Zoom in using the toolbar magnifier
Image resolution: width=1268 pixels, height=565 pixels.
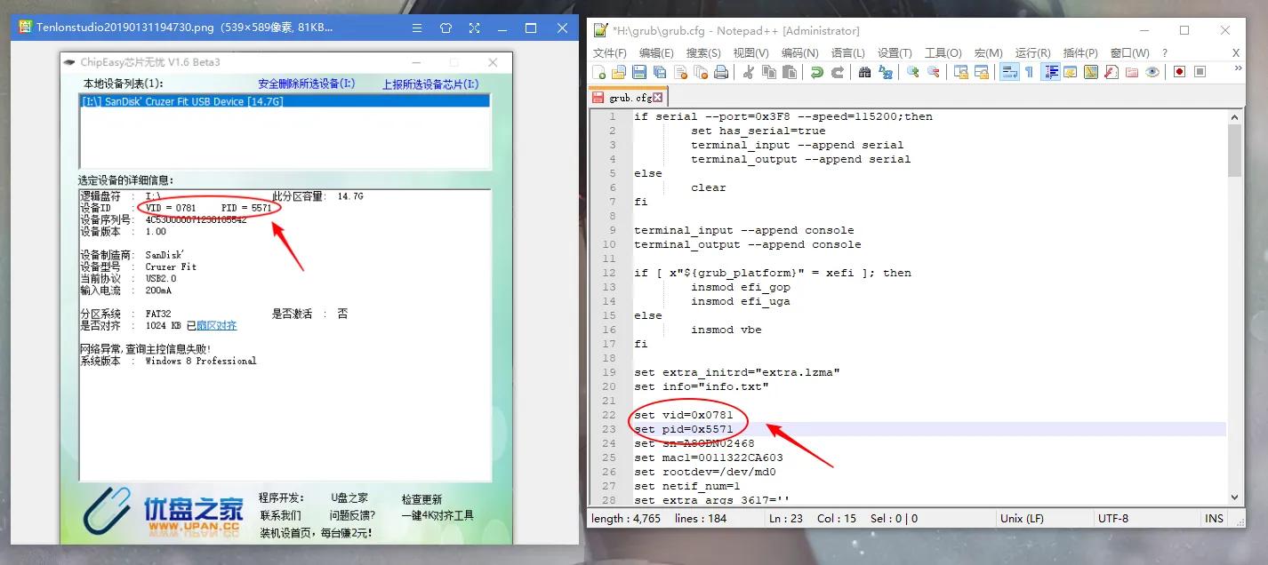tap(913, 72)
